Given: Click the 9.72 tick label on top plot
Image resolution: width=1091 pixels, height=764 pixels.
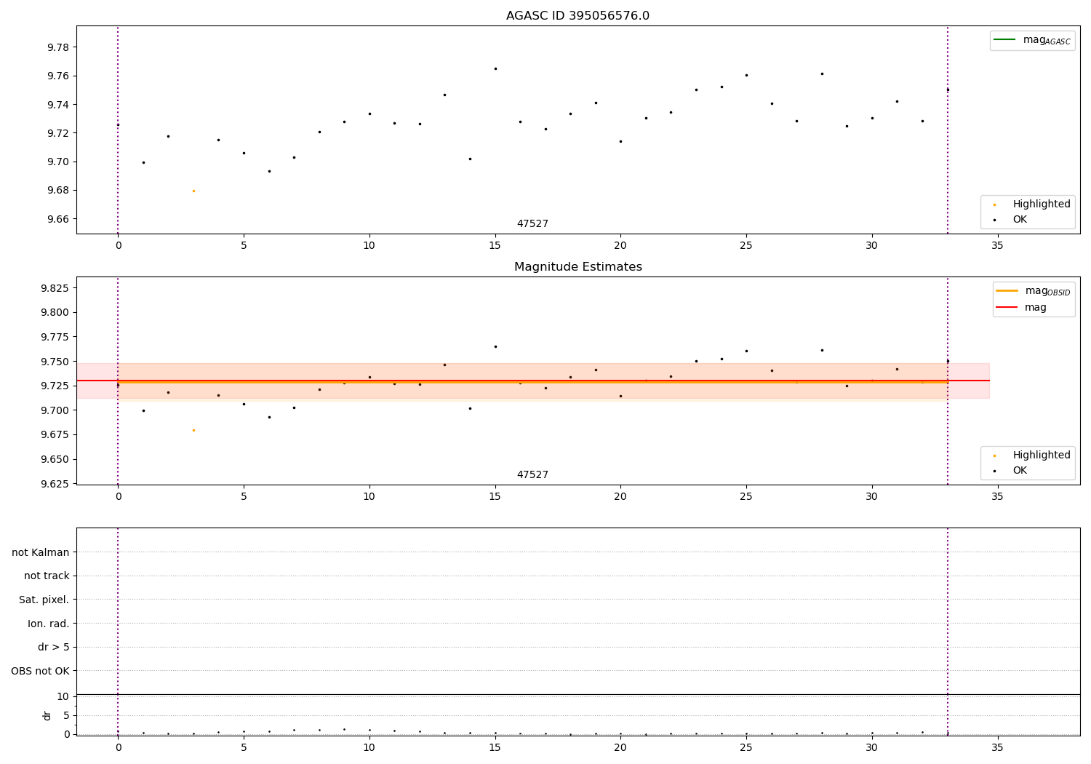Looking at the screenshot, I should pos(58,133).
